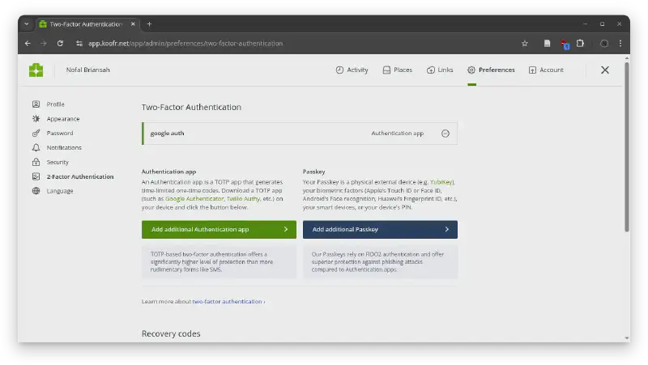Click Add additional Authentication app button
Image resolution: width=648 pixels, height=365 pixels.
[x=219, y=230]
